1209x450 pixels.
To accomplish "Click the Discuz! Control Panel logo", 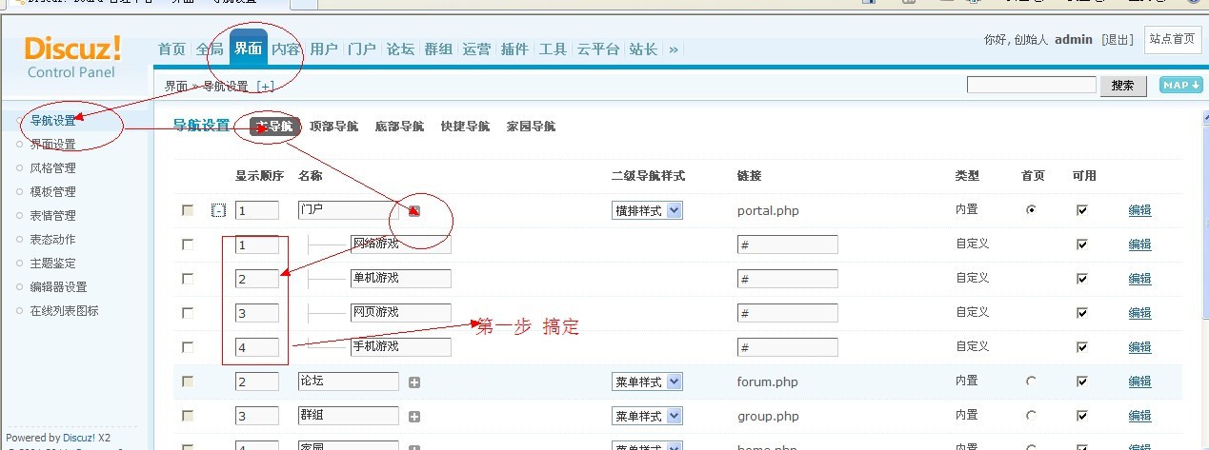I will coord(72,57).
